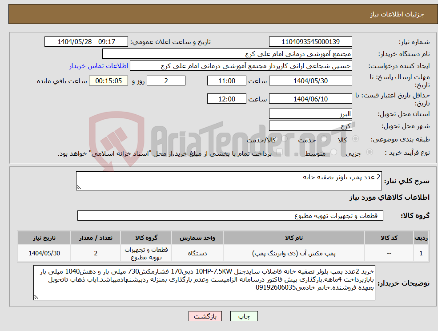Click the جزئیات اطلاعات نیاز title bar
This screenshot has height=331, width=438.
(219, 13)
